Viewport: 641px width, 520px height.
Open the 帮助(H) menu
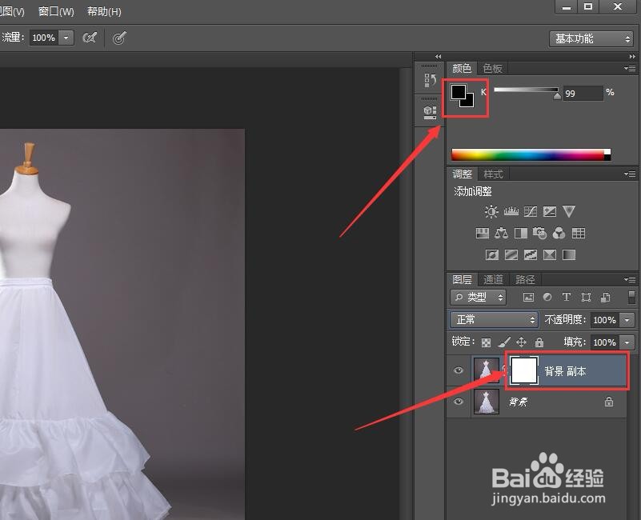104,11
